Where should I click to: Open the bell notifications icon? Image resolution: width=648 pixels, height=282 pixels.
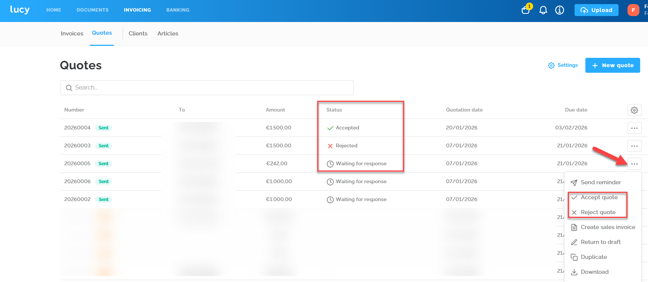(x=543, y=10)
